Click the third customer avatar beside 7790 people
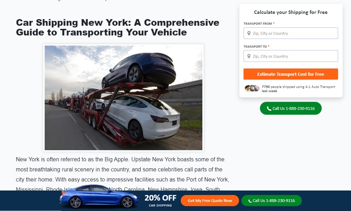351x211 pixels. 257,88
